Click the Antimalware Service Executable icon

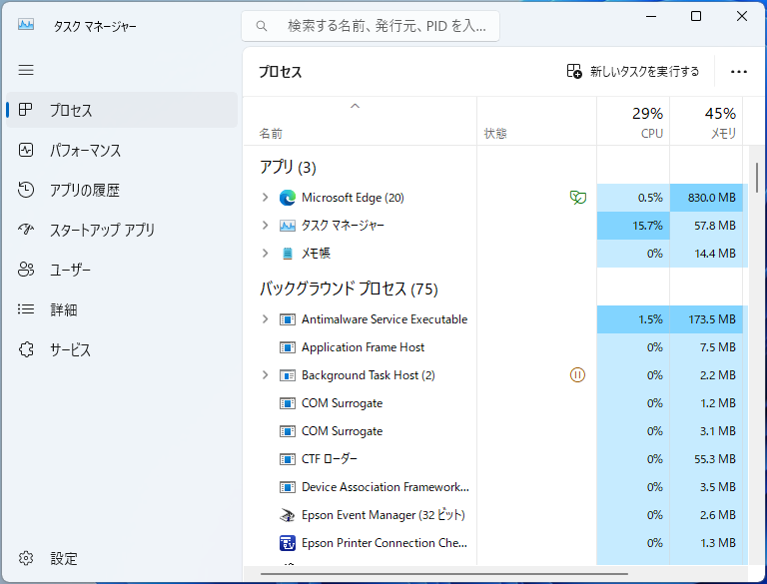(x=288, y=319)
